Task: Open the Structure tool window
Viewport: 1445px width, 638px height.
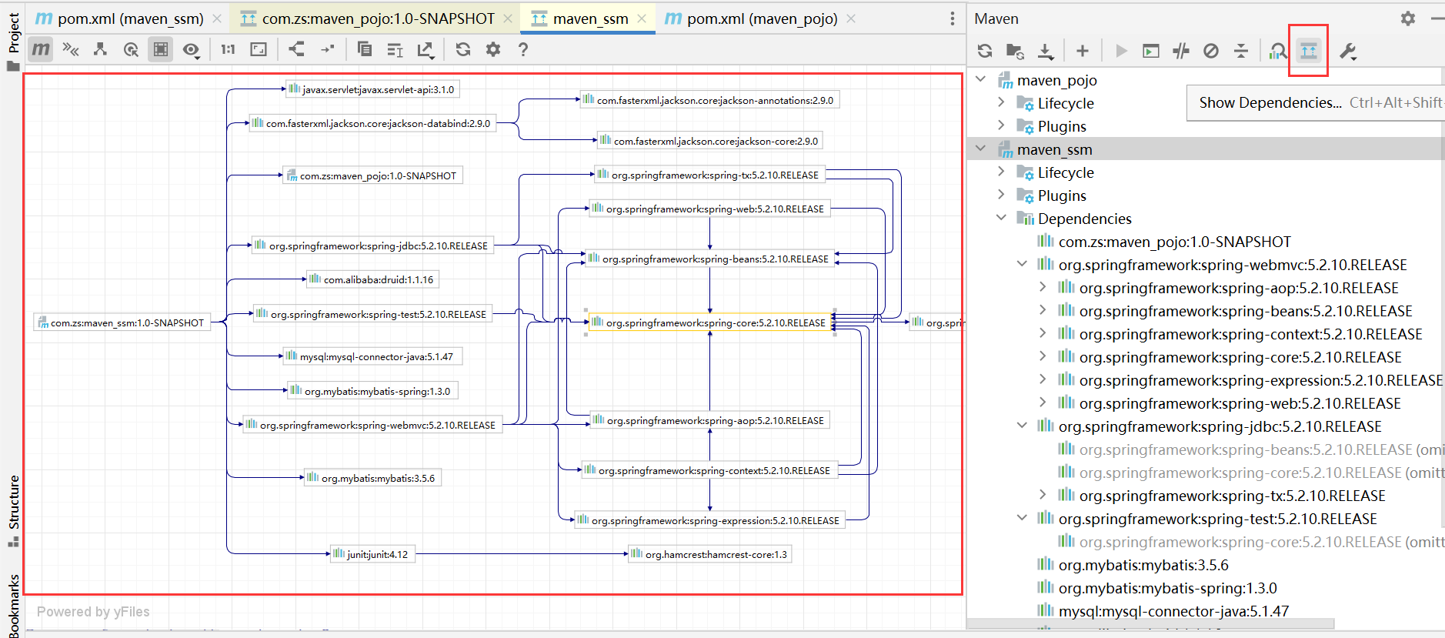Action: (13, 510)
